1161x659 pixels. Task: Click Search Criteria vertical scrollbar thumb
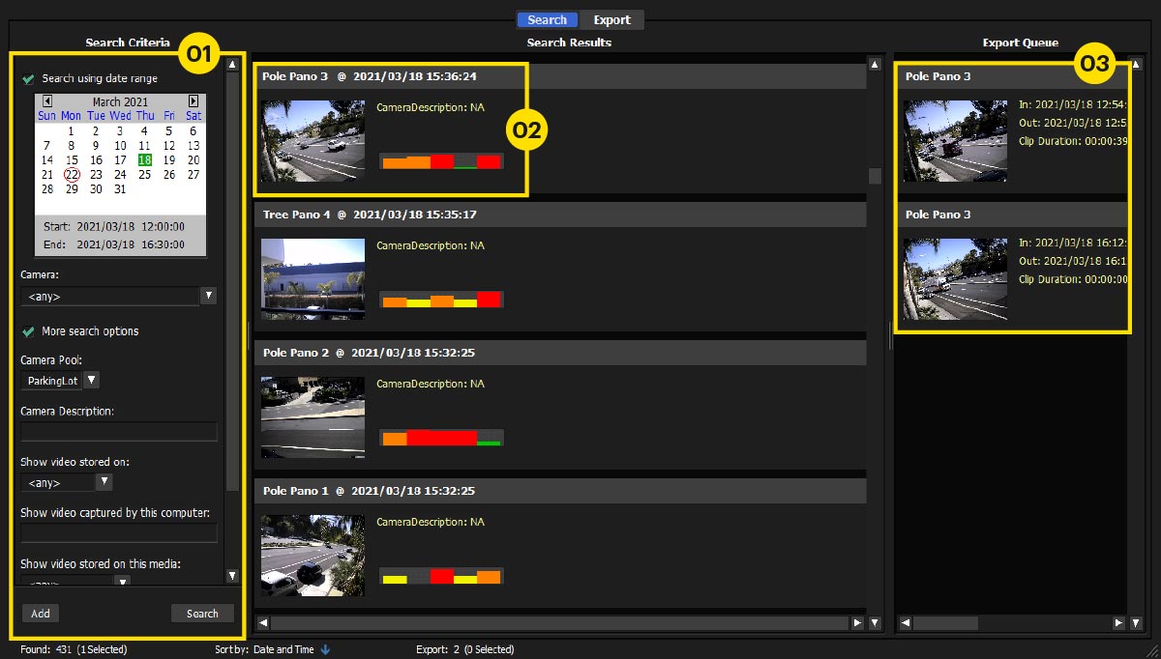click(232, 280)
